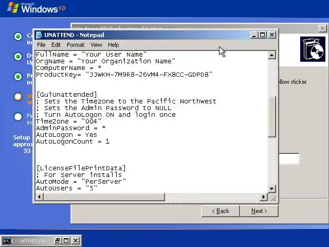Click the product key field in Setup

tap(289, 159)
